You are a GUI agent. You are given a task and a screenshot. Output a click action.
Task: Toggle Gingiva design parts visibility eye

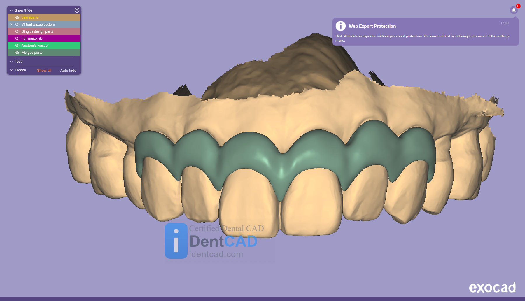[17, 32]
